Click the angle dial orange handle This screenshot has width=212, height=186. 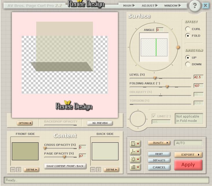pos(178,47)
